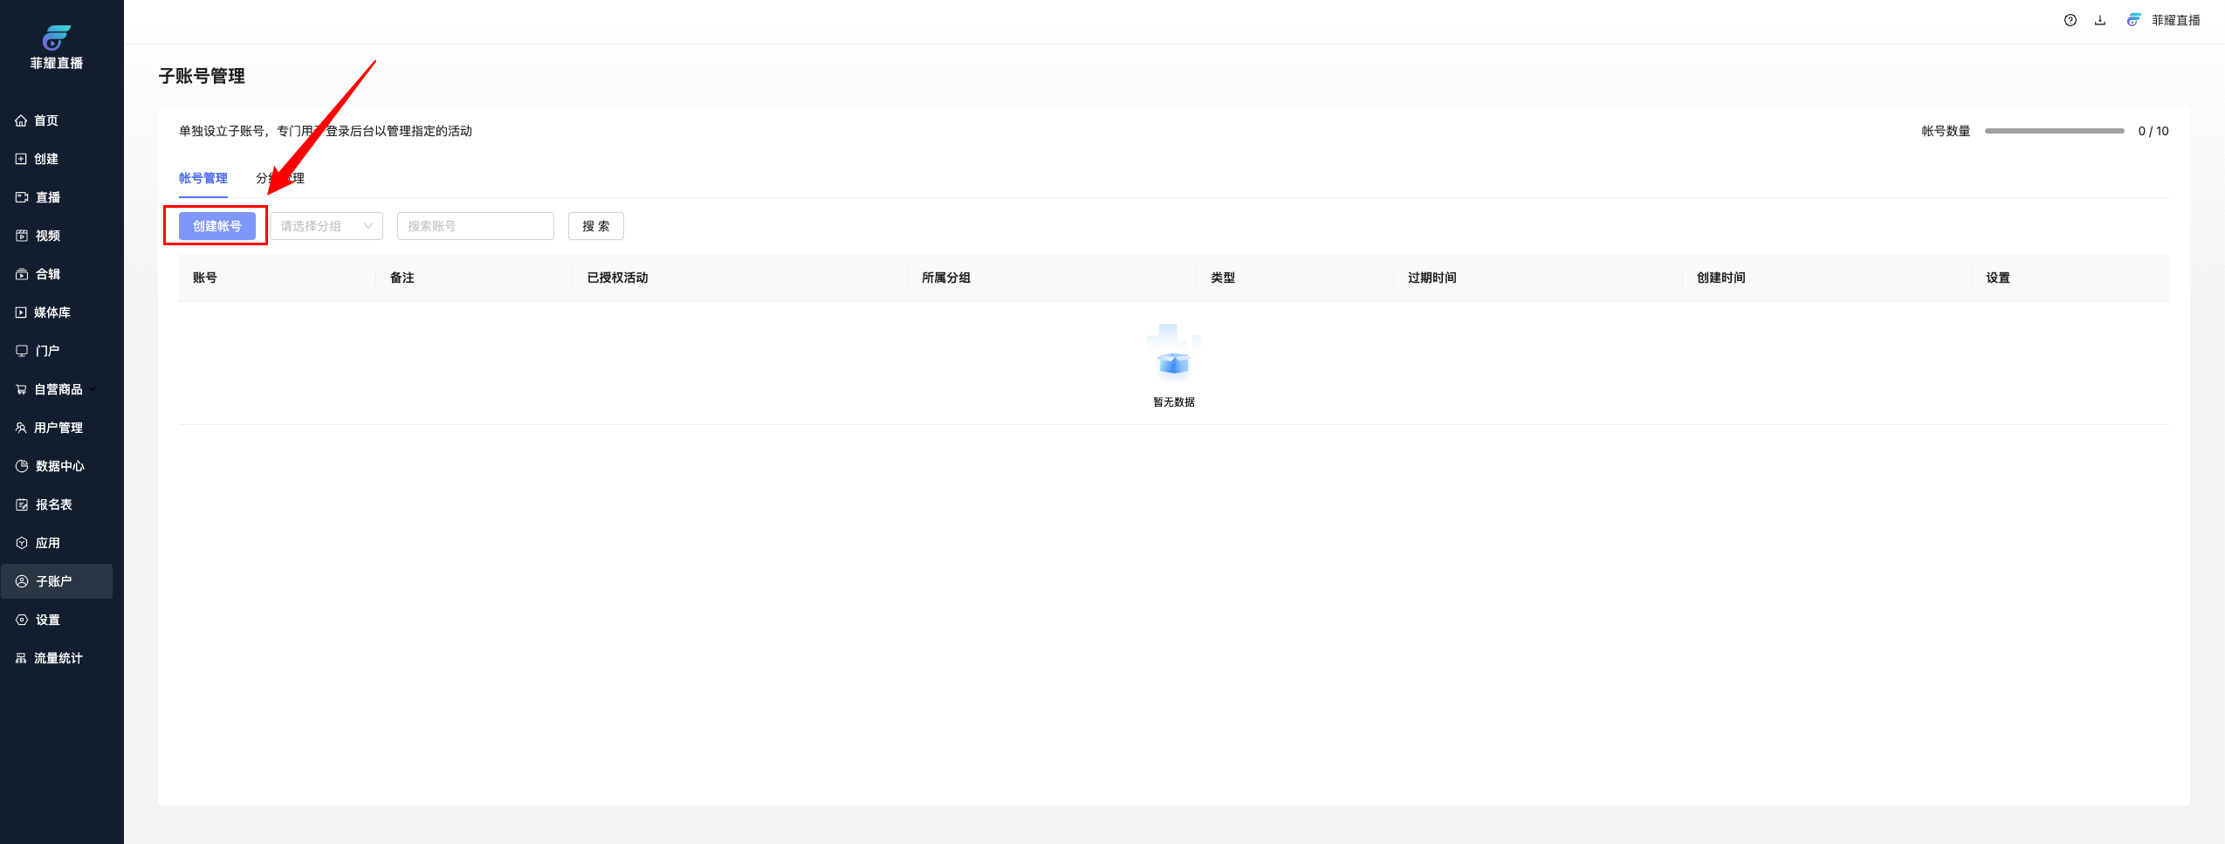Viewport: 2225px width, 844px height.
Task: Open 直播 camera icon in sidebar
Action: tap(21, 197)
